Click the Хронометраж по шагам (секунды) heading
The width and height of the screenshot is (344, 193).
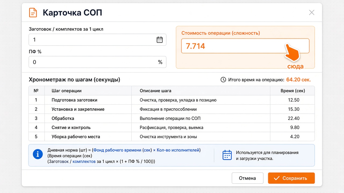pyautogui.click(x=74, y=80)
